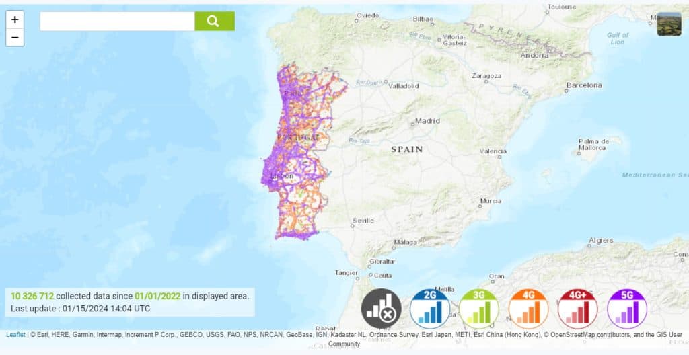Zoom in with the plus button
Screen dimensions: 689x355
pyautogui.click(x=15, y=19)
